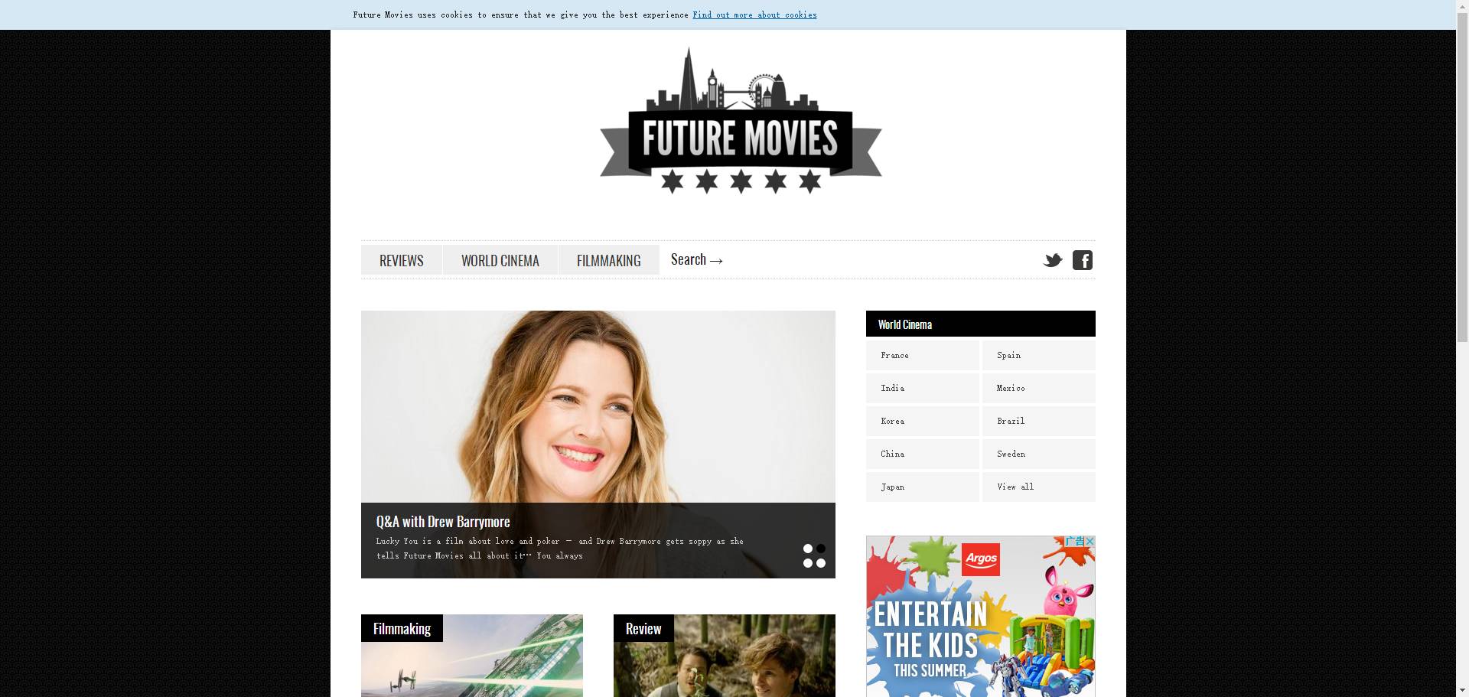This screenshot has width=1469, height=697.
Task: Close the Argos ad with X icon
Action: pyautogui.click(x=1090, y=541)
